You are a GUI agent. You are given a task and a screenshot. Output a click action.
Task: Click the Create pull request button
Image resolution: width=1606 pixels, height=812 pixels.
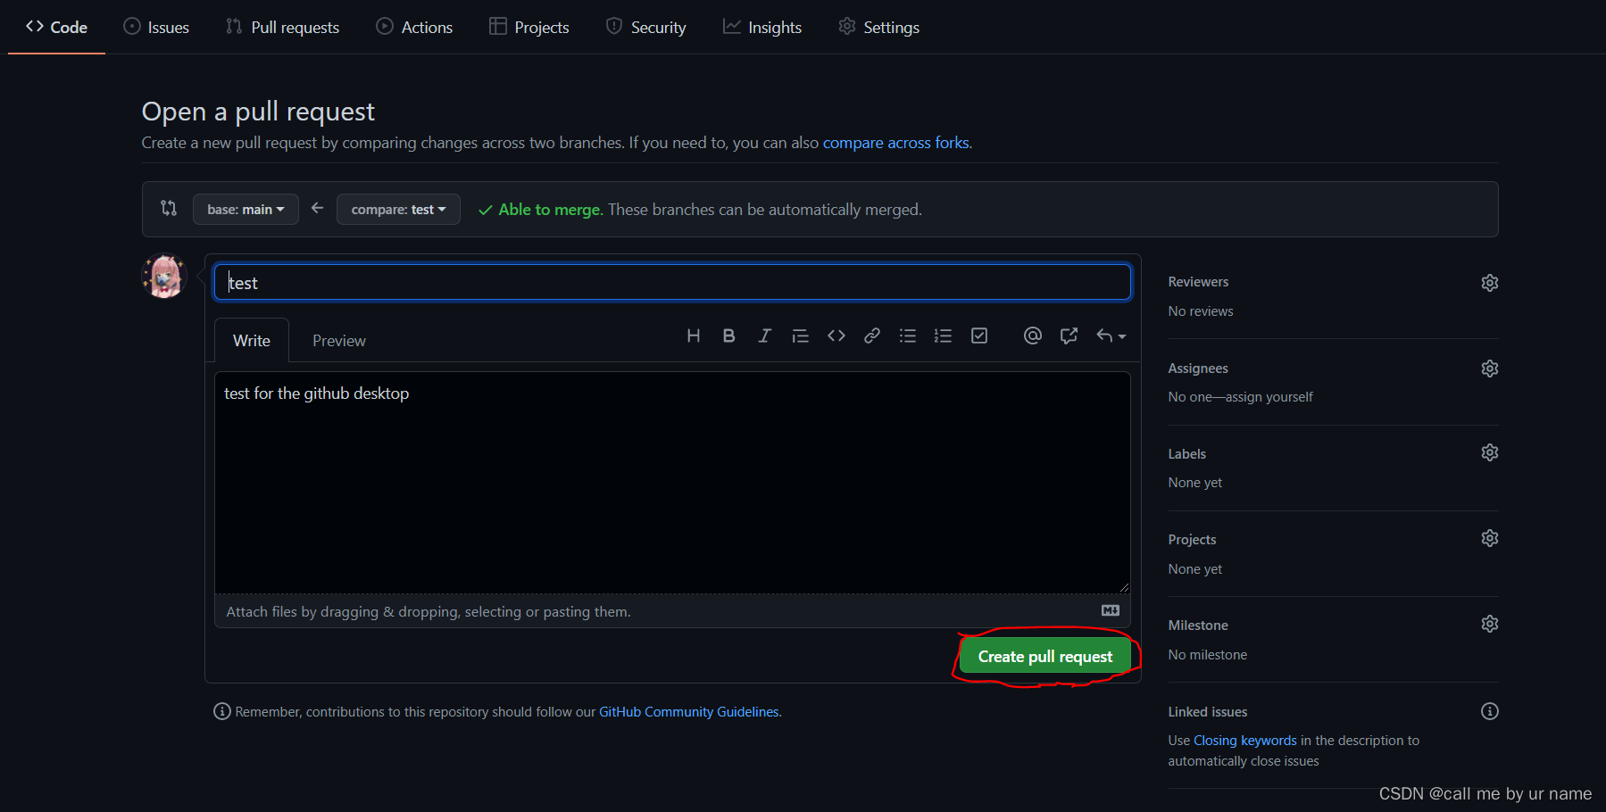click(1044, 656)
